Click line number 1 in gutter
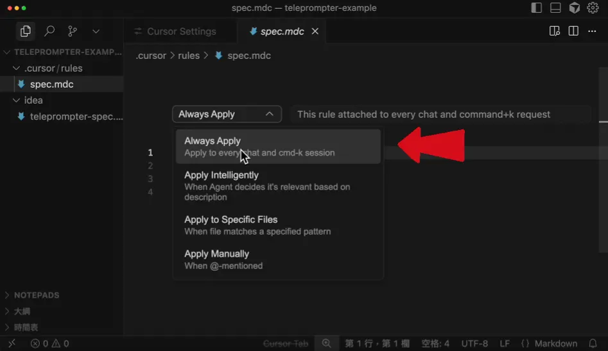 point(150,152)
